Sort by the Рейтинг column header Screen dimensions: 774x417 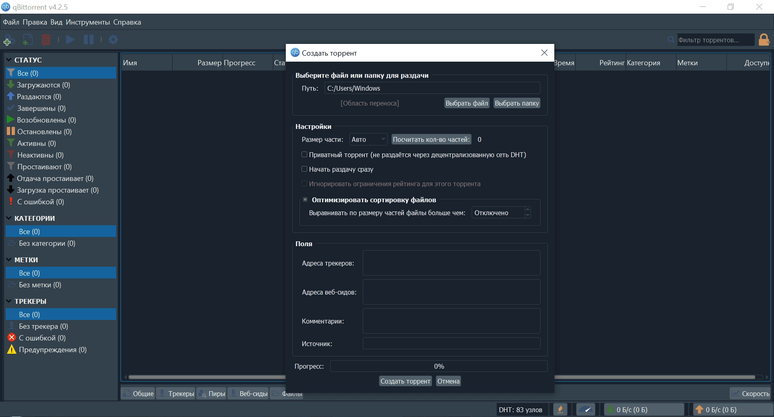(601, 63)
